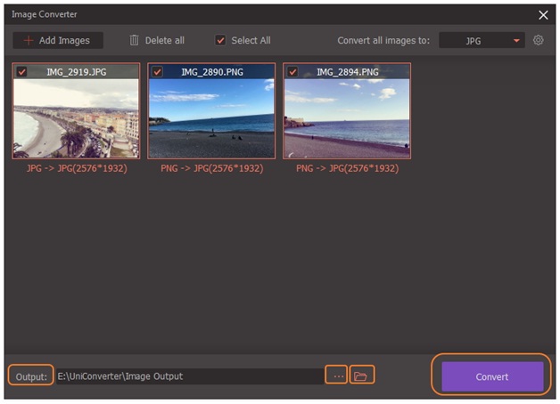Click the plus icon for Add Images
Image resolution: width=560 pixels, height=404 pixels.
click(x=29, y=41)
